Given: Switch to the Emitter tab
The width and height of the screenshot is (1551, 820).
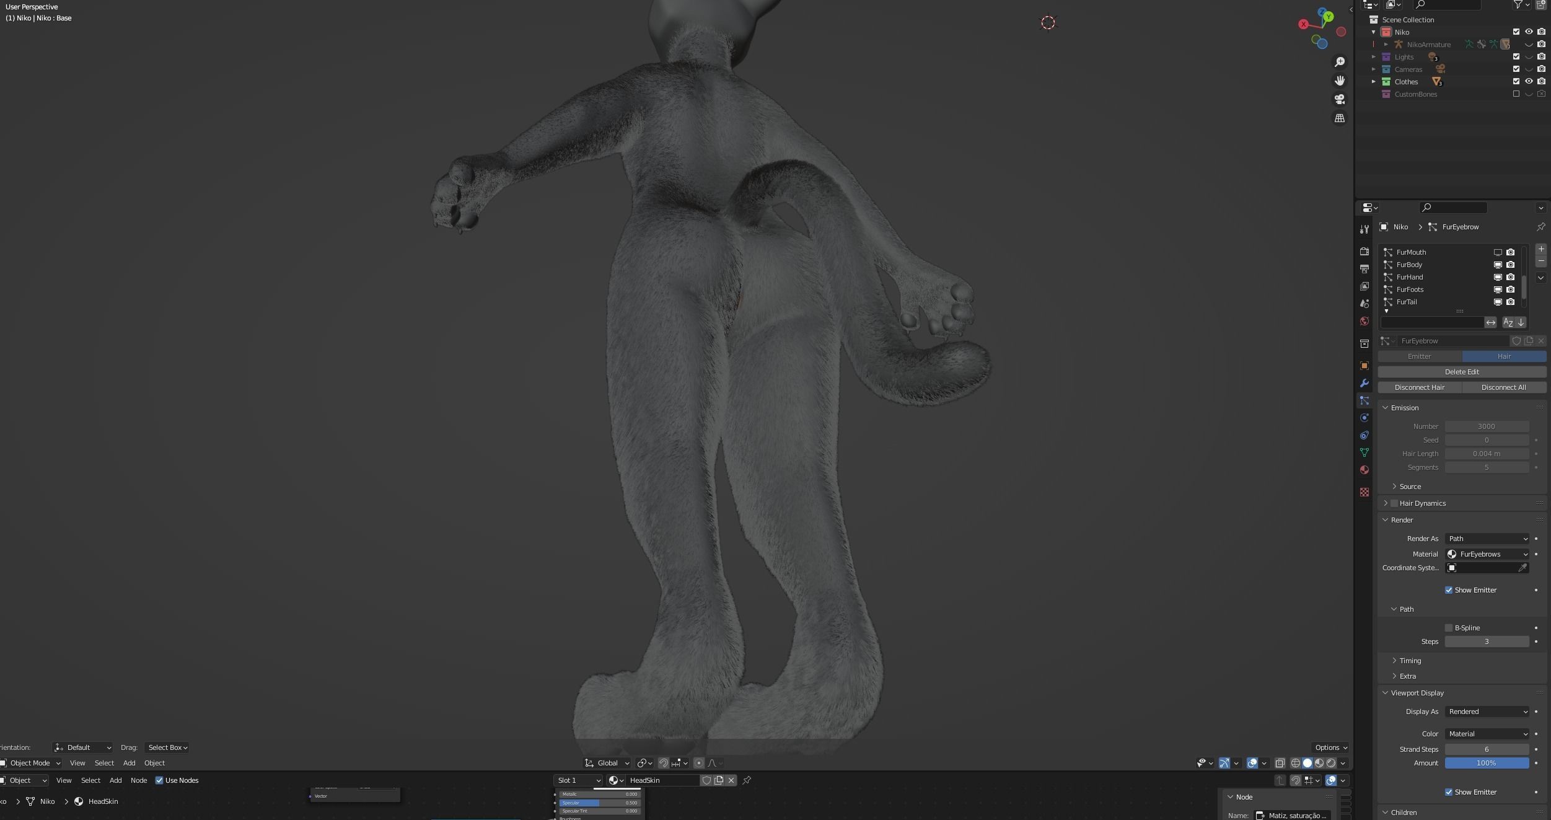Looking at the screenshot, I should click(1420, 356).
